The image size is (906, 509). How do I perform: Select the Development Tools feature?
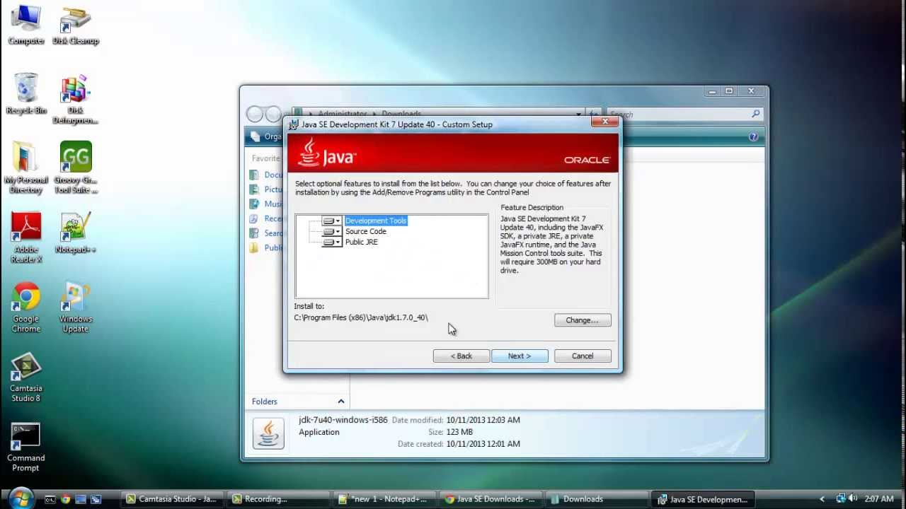pyautogui.click(x=376, y=221)
